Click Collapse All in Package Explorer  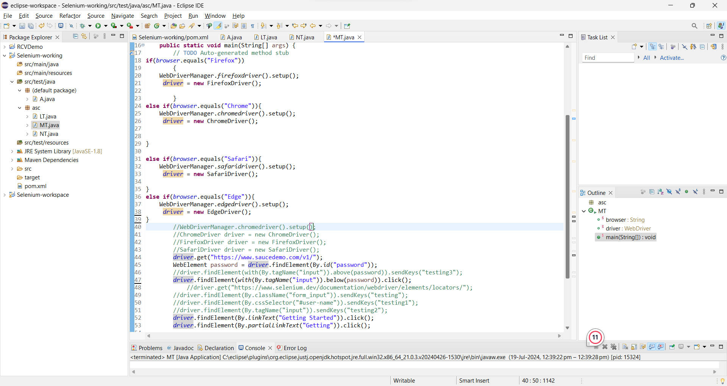[75, 36]
